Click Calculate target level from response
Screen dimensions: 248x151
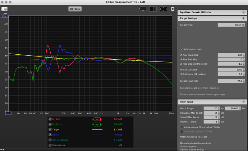199,88
